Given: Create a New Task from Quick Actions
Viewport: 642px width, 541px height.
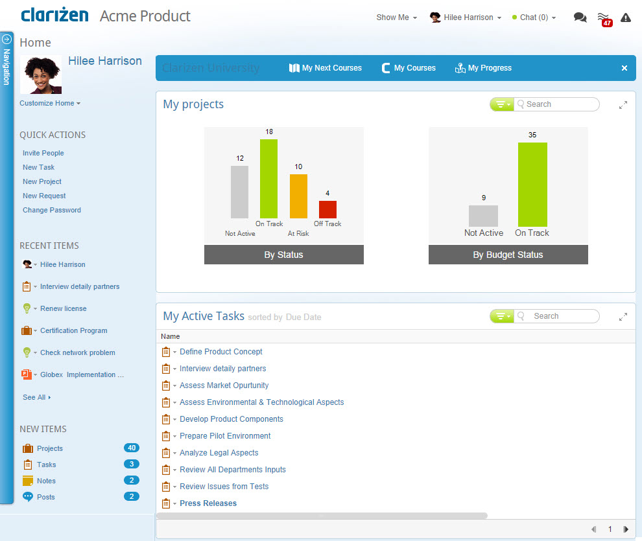Looking at the screenshot, I should click(38, 167).
